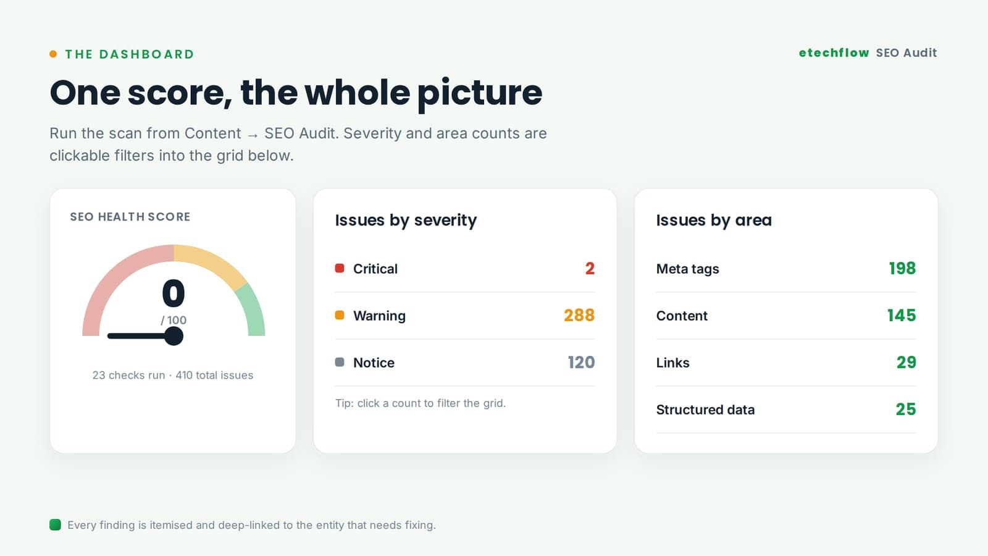Click the orange Warning severity marker
The width and height of the screenshot is (988, 556).
click(x=340, y=315)
